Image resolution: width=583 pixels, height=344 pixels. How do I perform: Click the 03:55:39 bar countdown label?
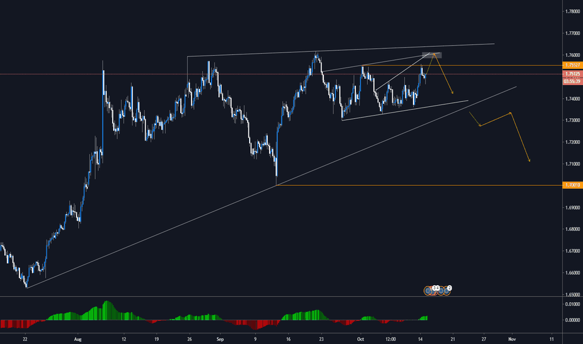(x=572, y=81)
